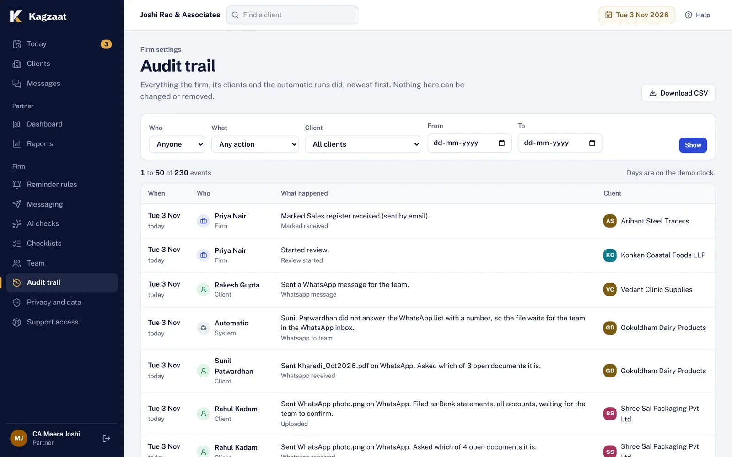Click the Today badge showing 3

[106, 44]
